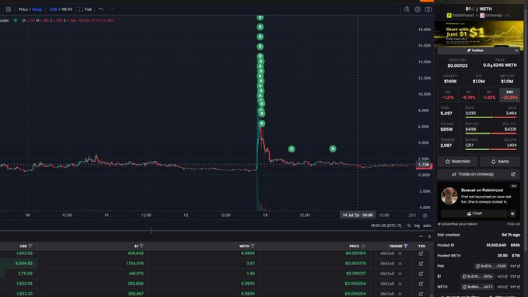Maximize transactions panel with up-arrow icon
Viewport: 528px width, 297px height.
(429, 236)
